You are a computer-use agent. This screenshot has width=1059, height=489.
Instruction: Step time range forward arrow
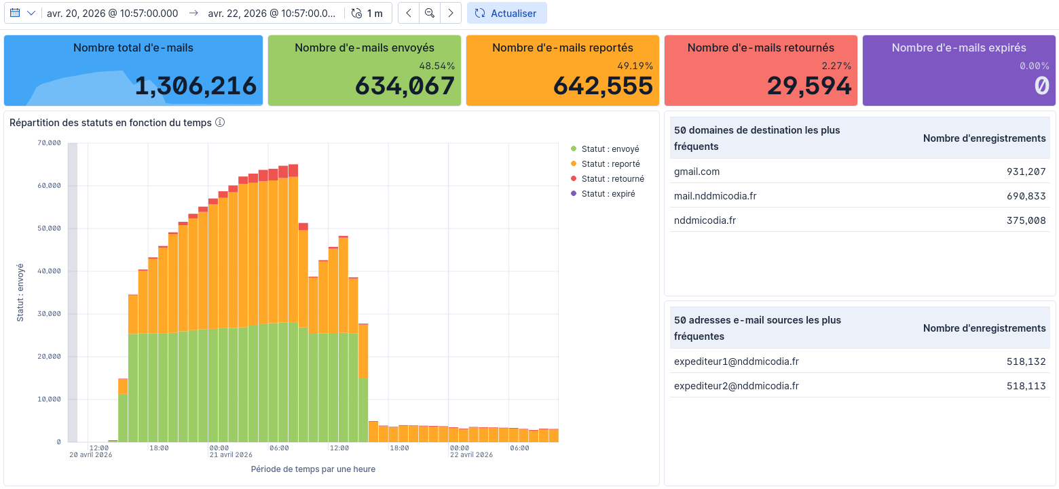451,13
